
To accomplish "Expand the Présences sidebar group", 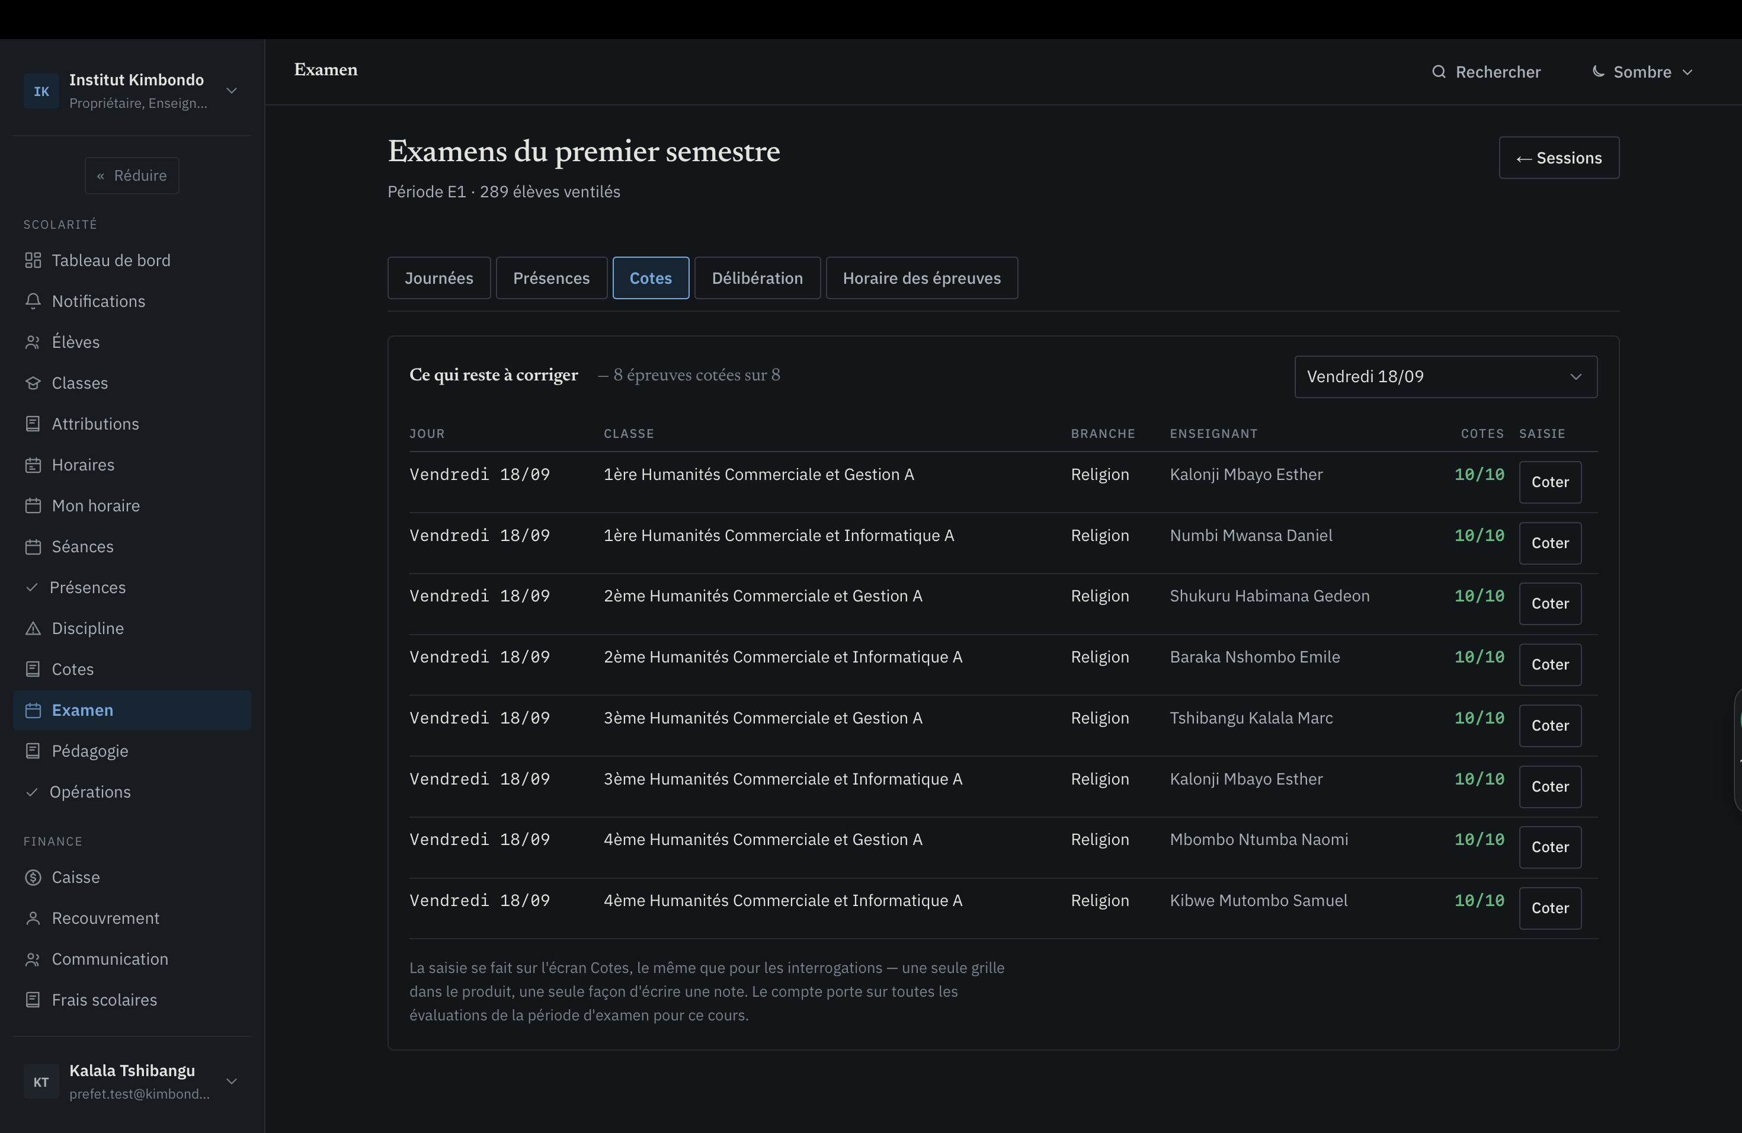I will 132,588.
